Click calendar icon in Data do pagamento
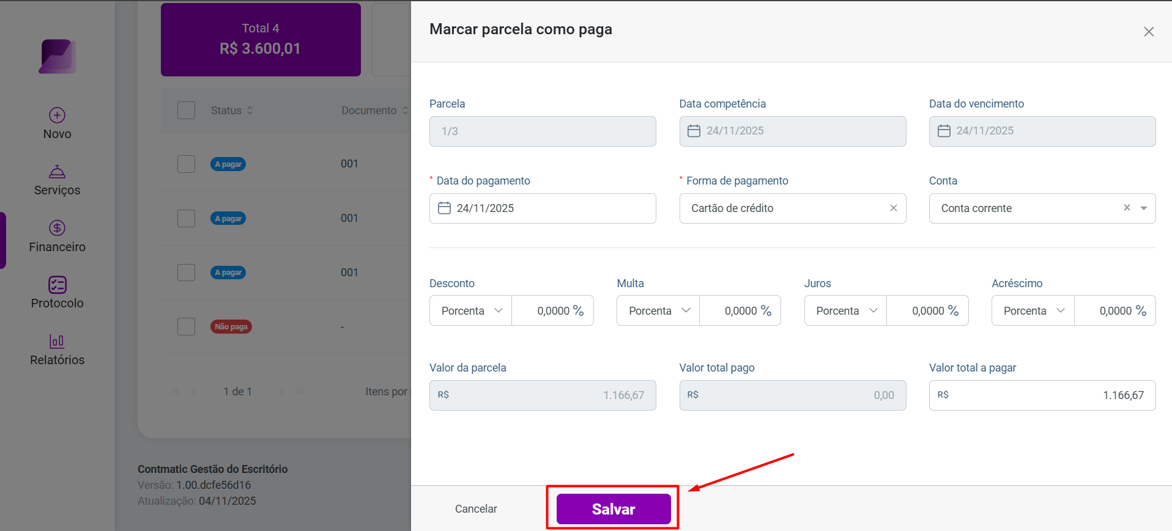The width and height of the screenshot is (1172, 531). click(x=445, y=208)
